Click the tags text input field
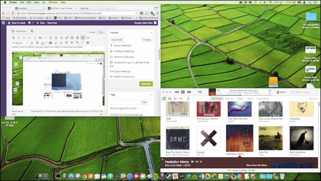 click(125, 102)
